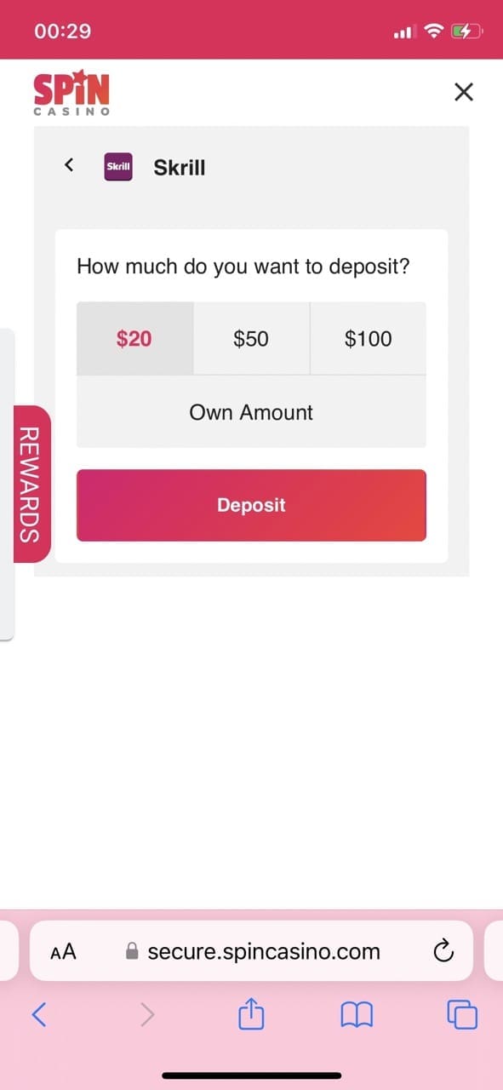503x1090 pixels.
Task: Choose the $100 deposit amount
Action: (x=369, y=338)
